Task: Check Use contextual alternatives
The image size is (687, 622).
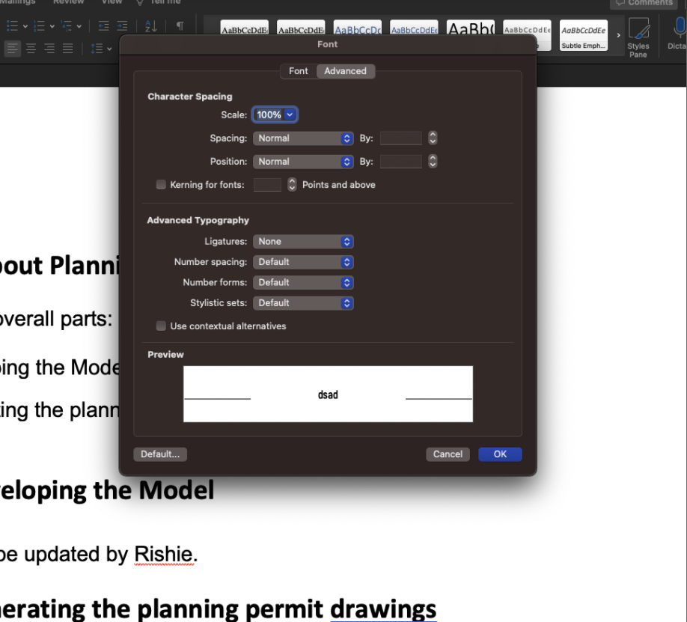Action: click(x=160, y=326)
